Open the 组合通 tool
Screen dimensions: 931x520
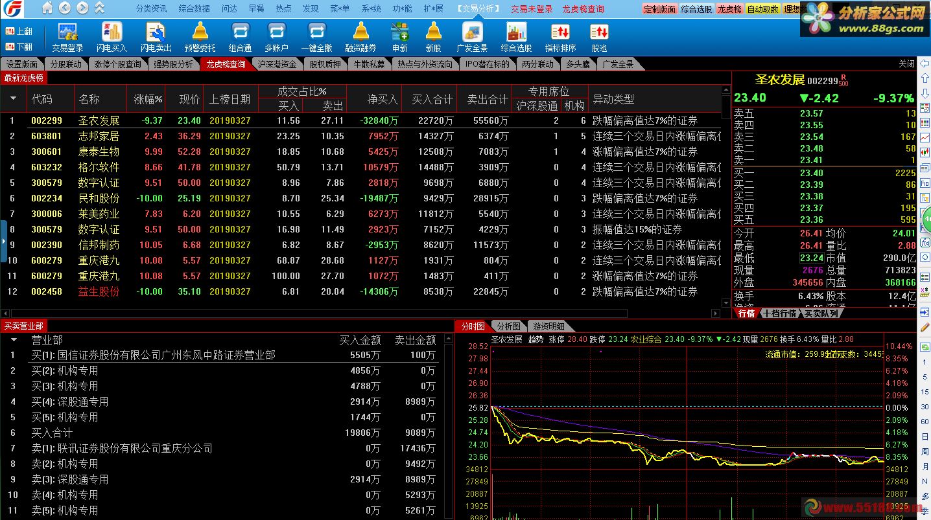pos(240,38)
